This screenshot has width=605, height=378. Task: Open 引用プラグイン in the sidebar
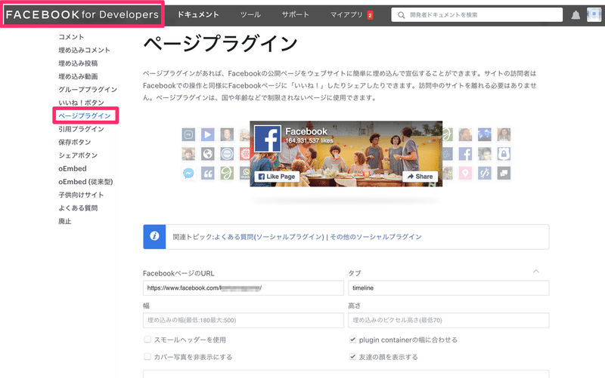click(x=81, y=129)
